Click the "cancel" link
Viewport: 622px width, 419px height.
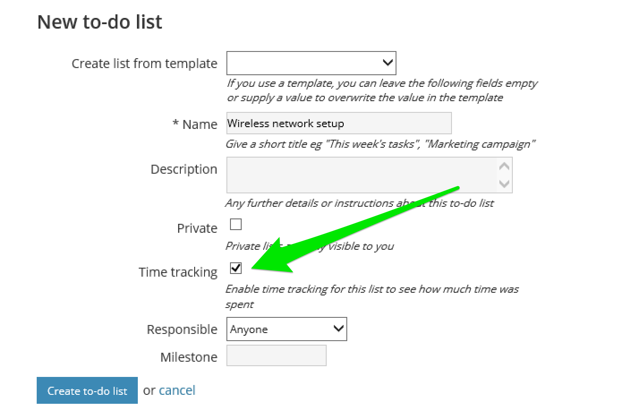click(x=177, y=390)
